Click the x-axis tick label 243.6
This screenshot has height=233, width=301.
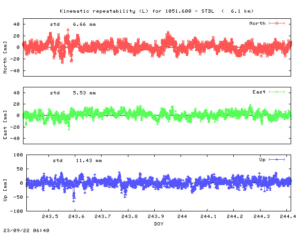(x=76, y=216)
